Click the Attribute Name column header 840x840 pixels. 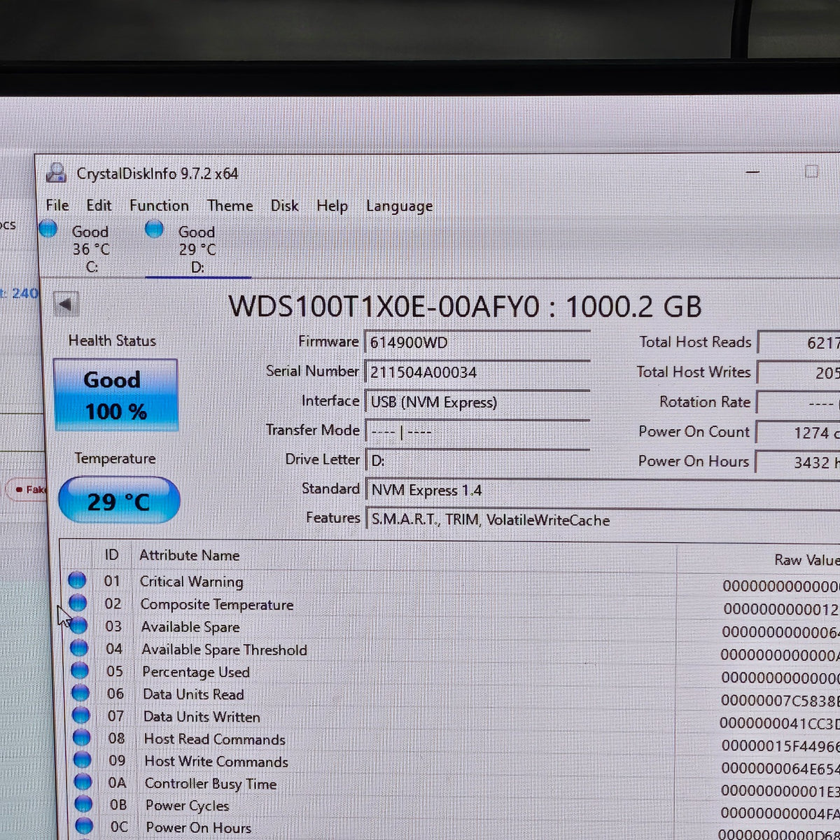pos(189,555)
